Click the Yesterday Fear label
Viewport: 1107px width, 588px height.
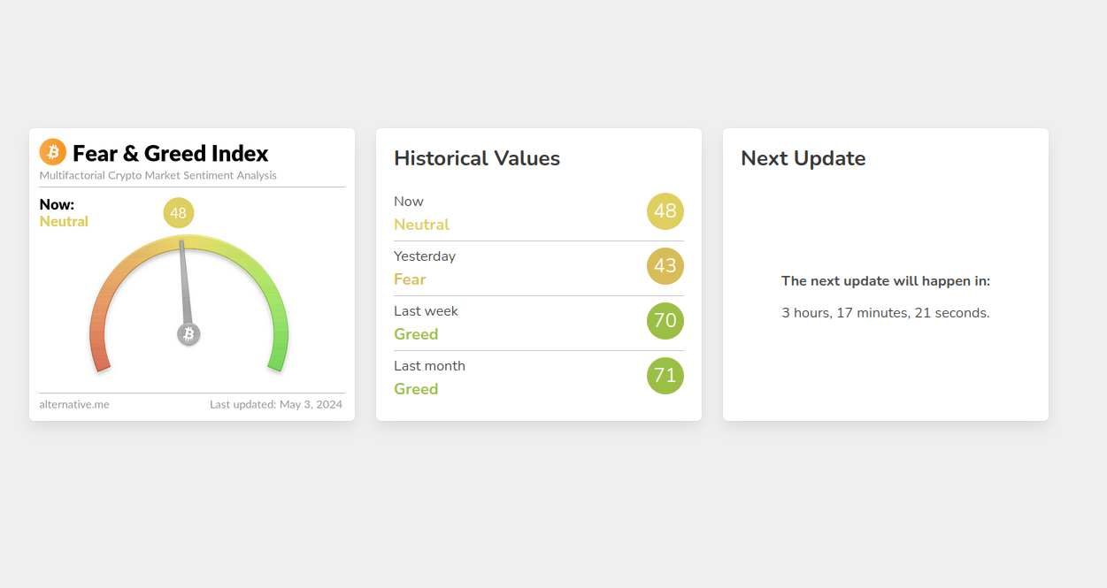pos(410,279)
